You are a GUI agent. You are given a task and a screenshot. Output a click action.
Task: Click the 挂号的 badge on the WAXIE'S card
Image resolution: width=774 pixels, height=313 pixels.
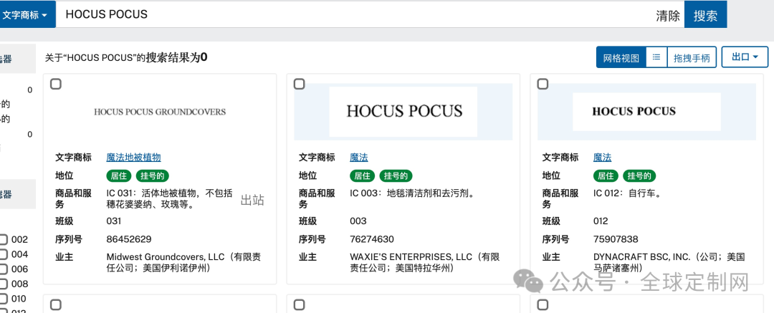(x=396, y=175)
